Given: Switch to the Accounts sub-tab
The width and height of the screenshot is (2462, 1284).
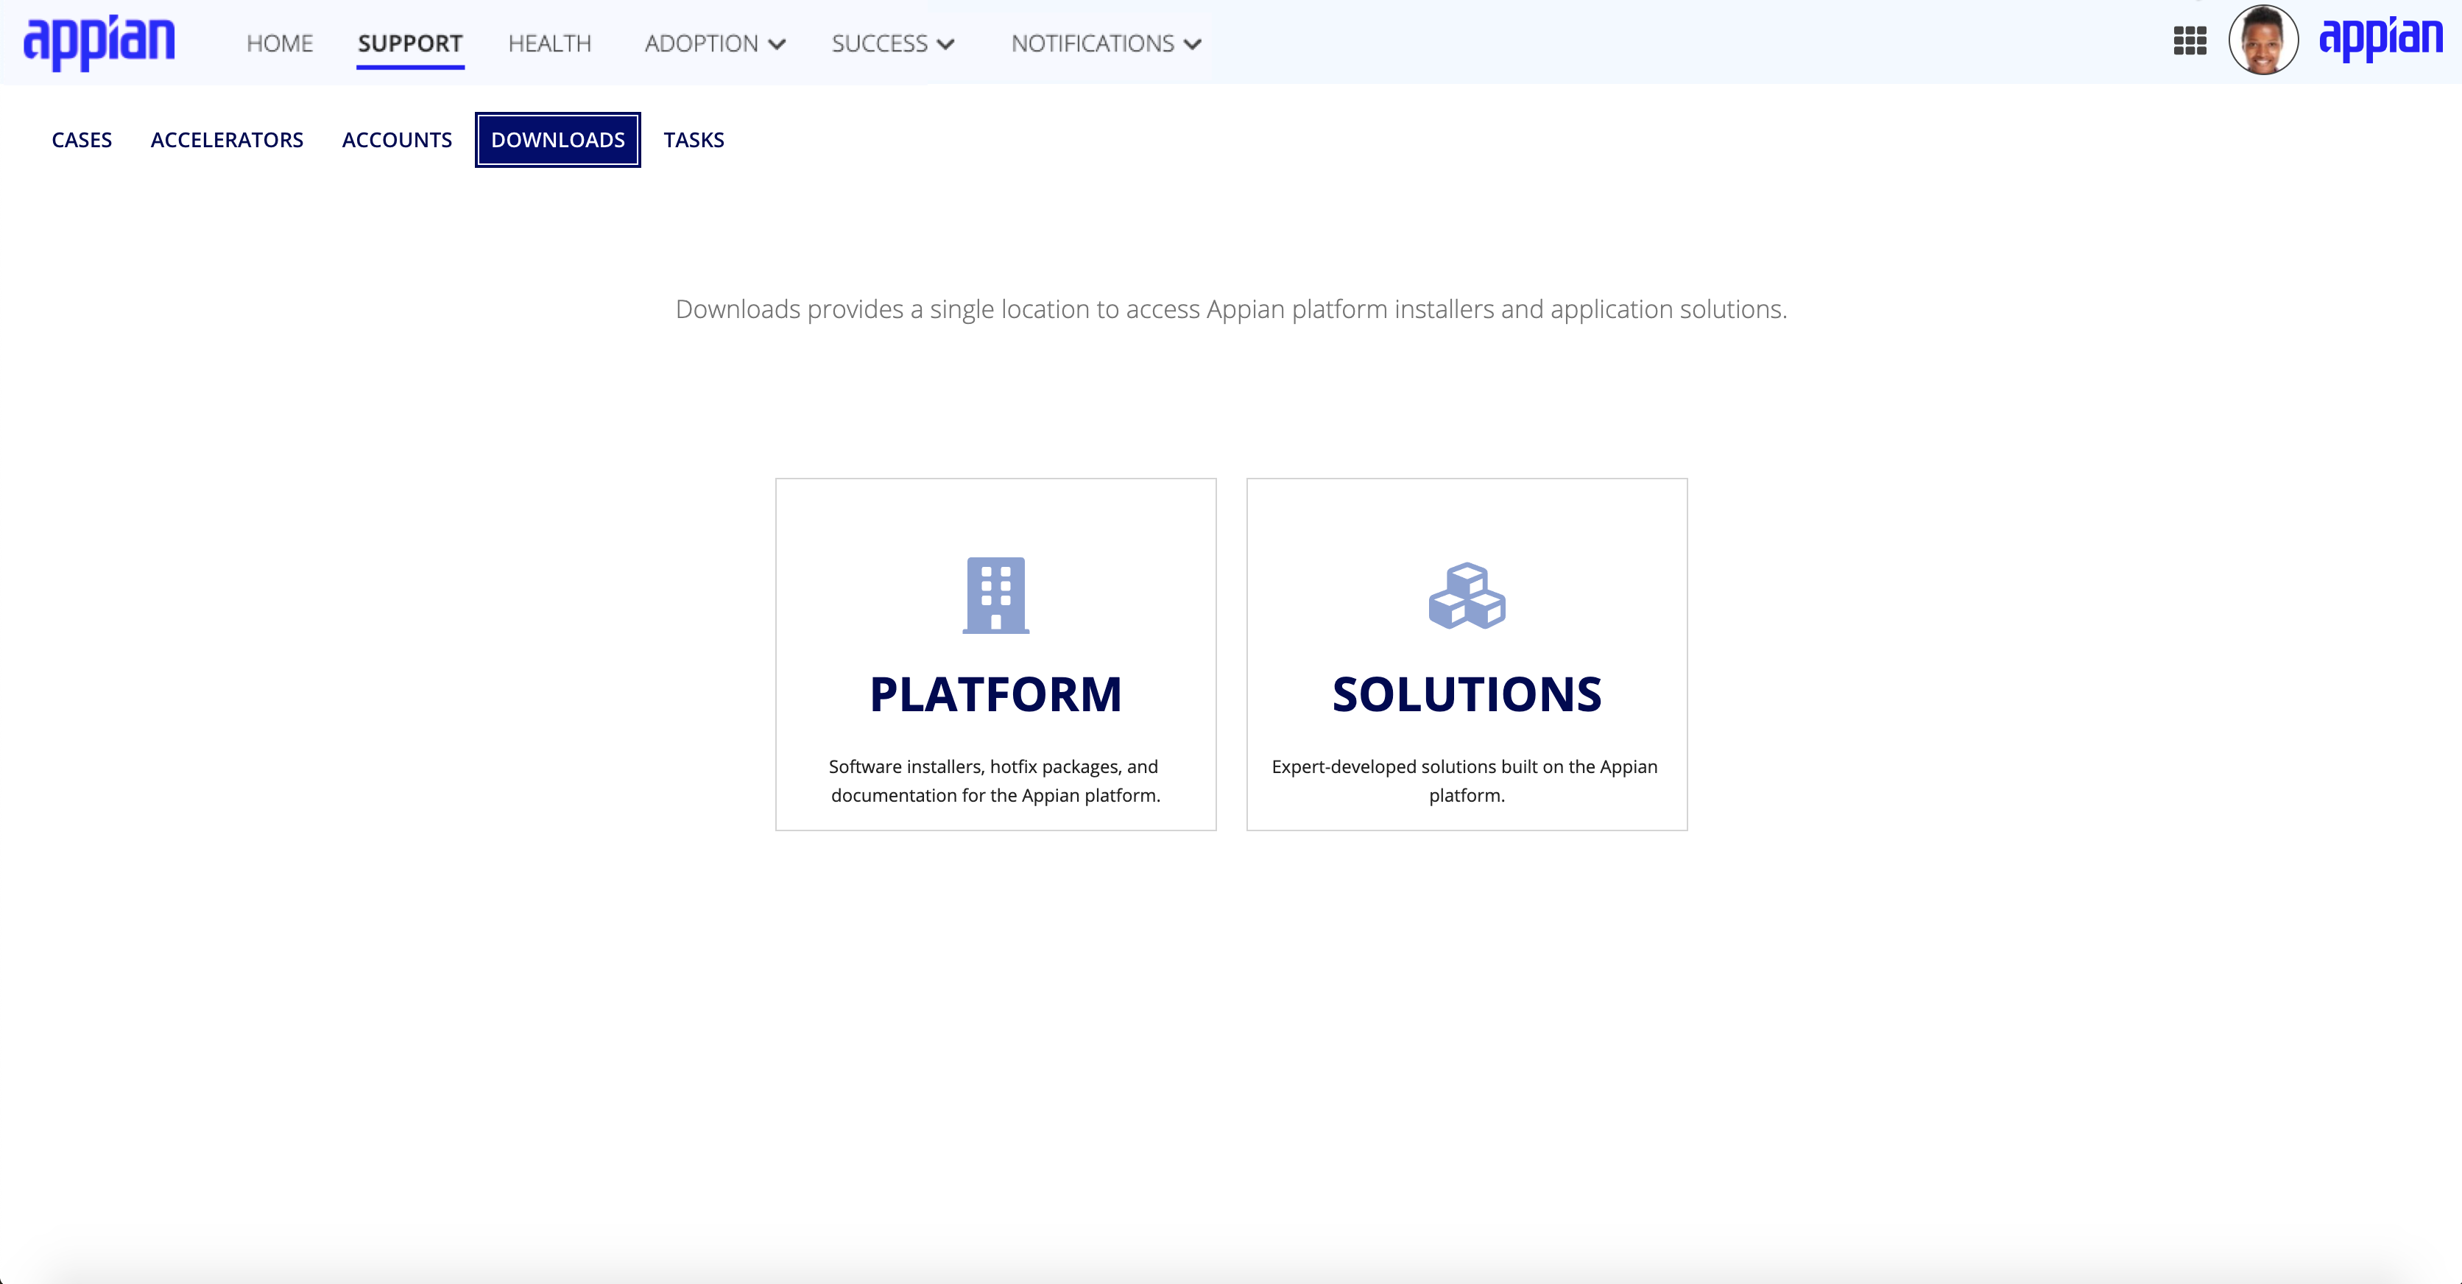Looking at the screenshot, I should click(397, 140).
